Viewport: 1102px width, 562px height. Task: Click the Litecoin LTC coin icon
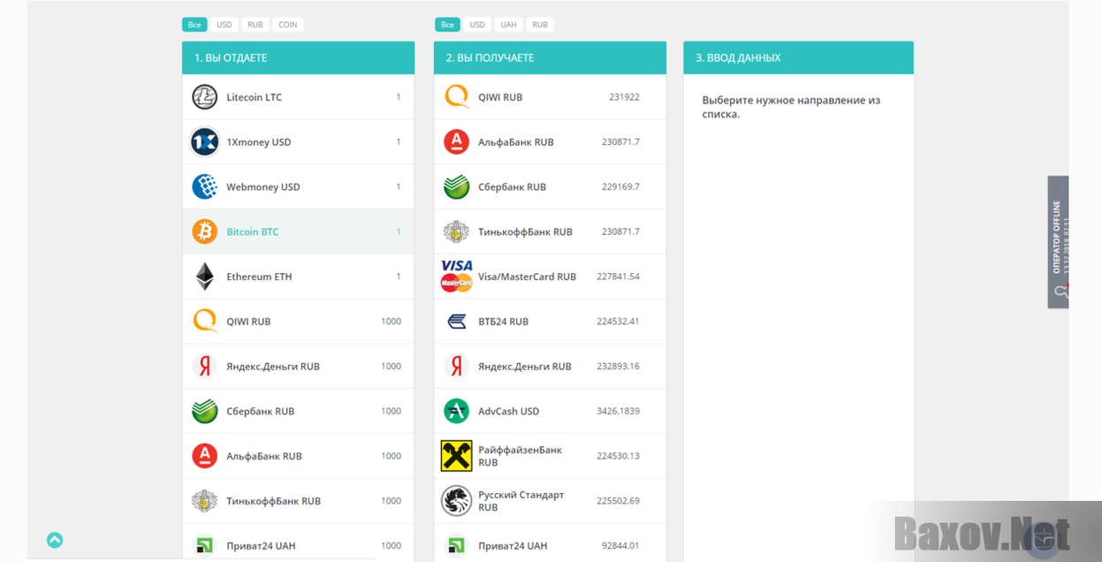pyautogui.click(x=205, y=97)
